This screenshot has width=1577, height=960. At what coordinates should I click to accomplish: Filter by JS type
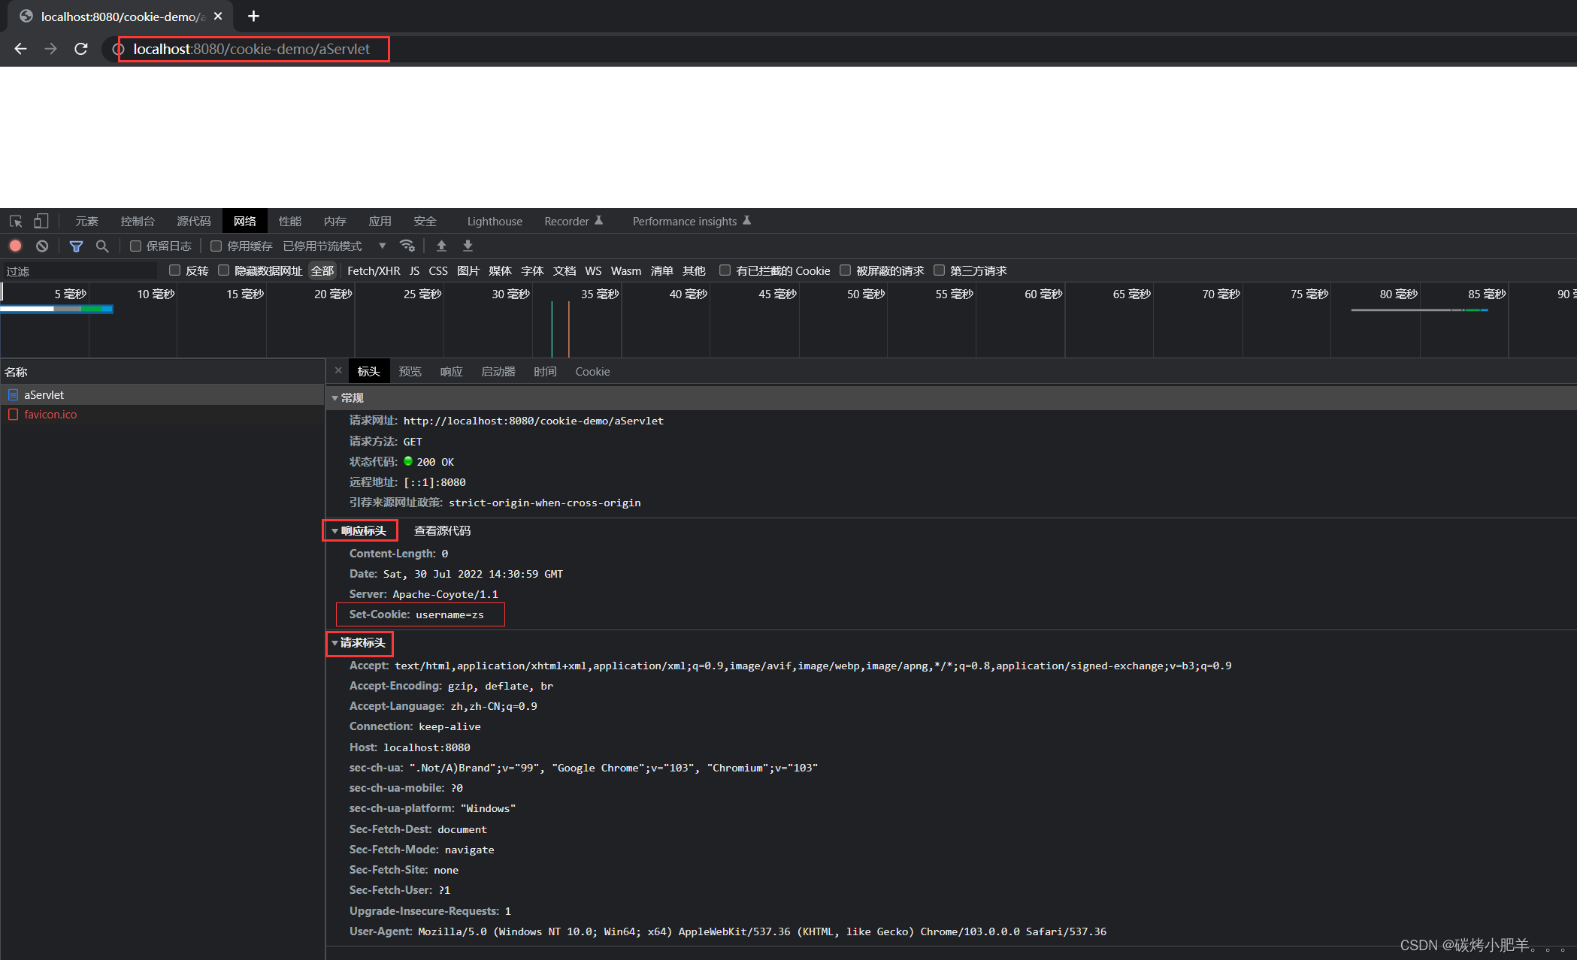pyautogui.click(x=414, y=270)
